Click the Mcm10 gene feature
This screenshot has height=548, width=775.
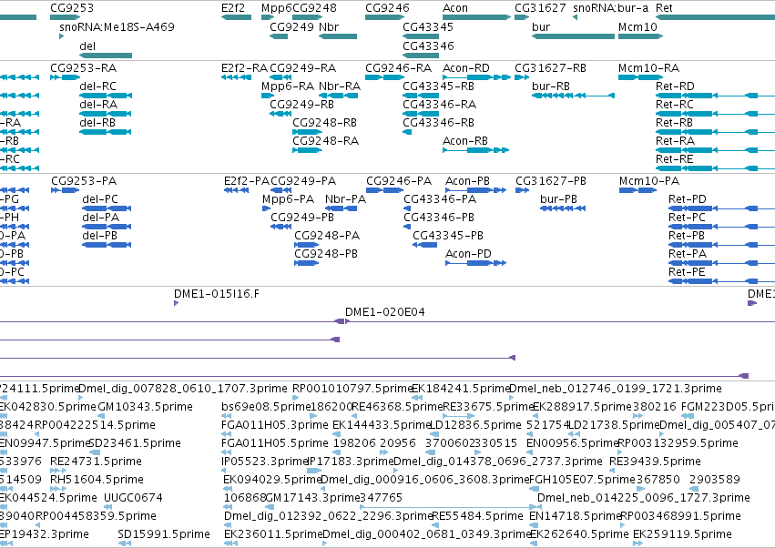click(640, 36)
